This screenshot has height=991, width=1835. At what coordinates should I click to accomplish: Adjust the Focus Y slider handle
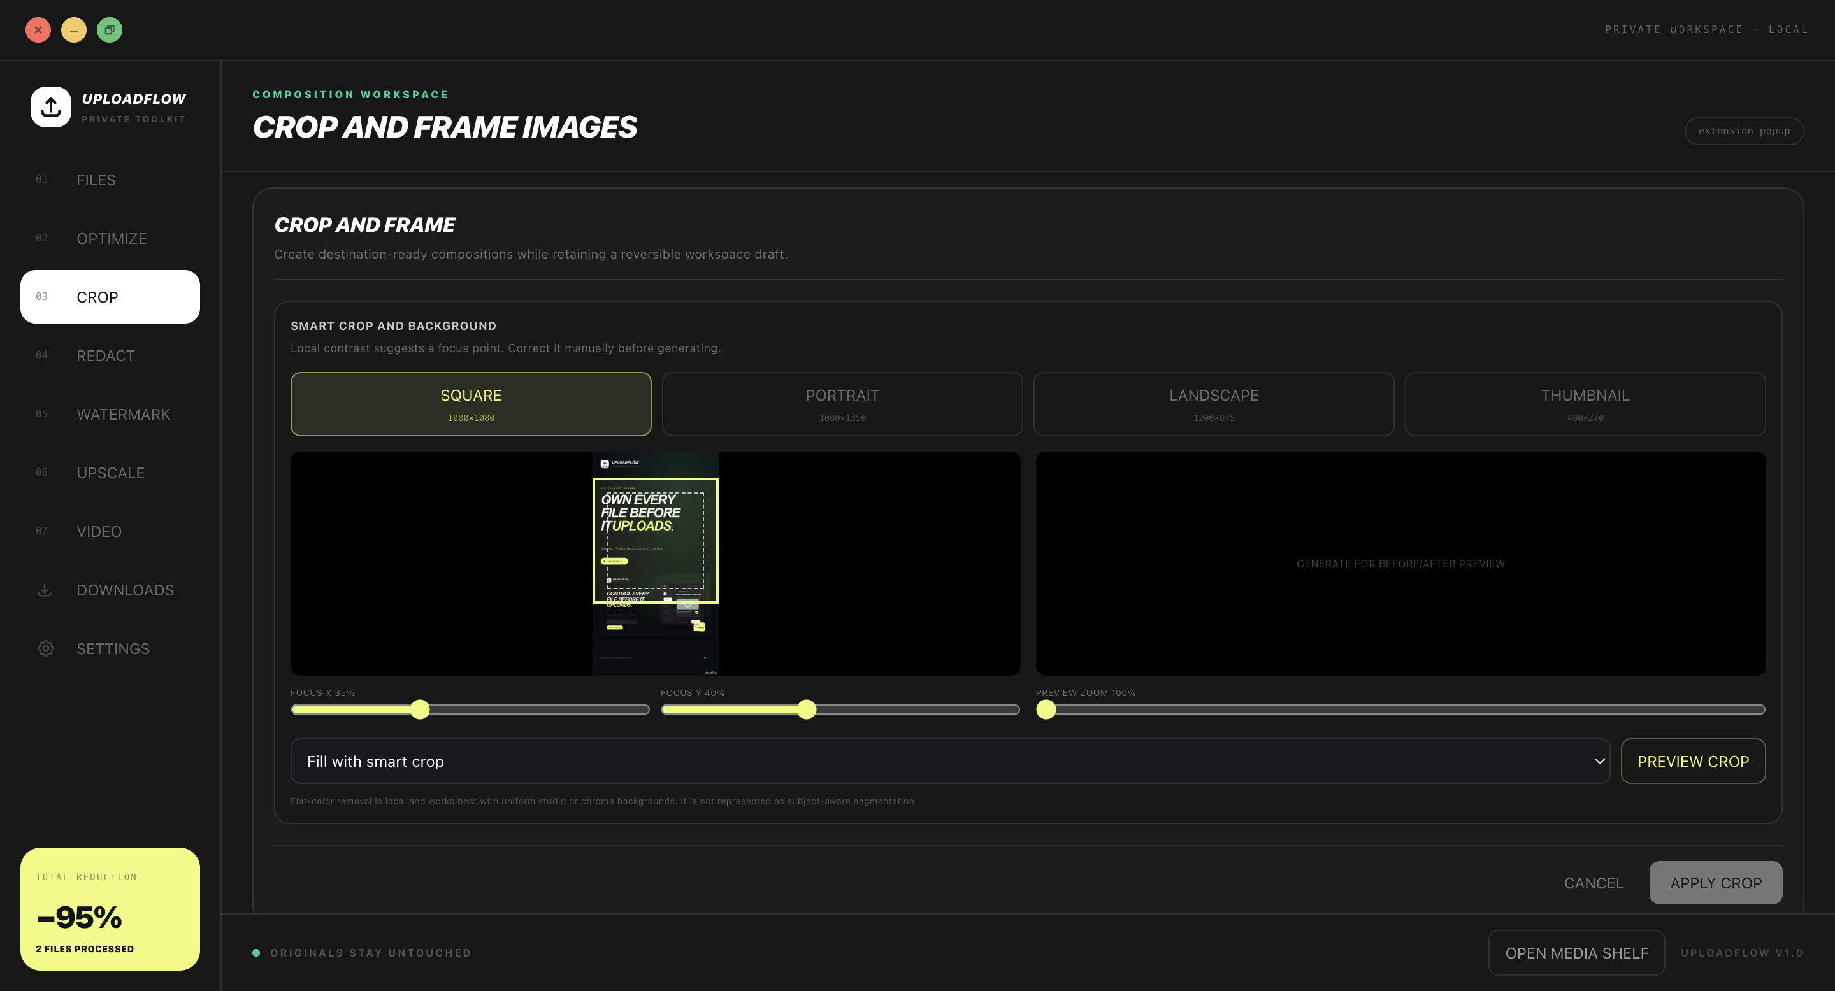point(807,709)
